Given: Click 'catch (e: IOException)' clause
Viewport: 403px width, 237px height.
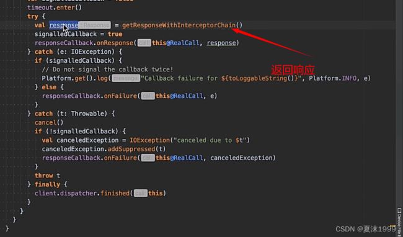Looking at the screenshot, I should tap(74, 51).
